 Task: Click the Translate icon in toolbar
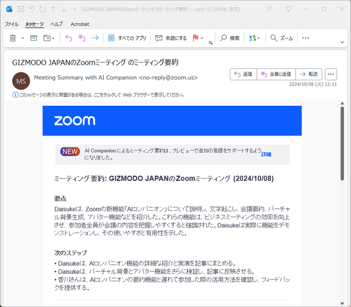pos(252,38)
